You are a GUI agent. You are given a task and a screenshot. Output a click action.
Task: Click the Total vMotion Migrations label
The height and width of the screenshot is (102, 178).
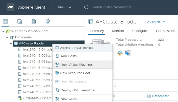[x=135, y=45]
